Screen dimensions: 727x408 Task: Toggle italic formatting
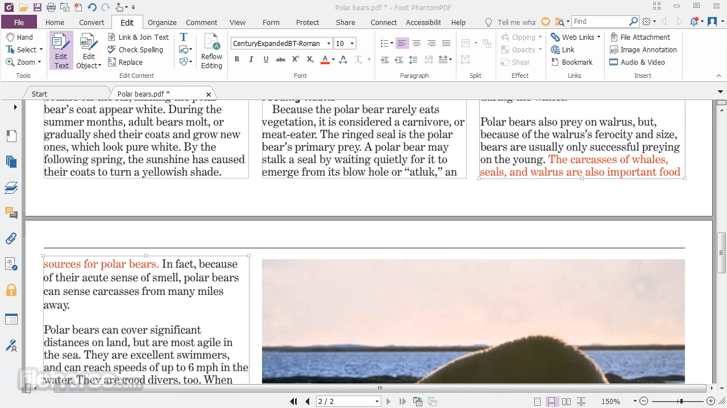[251, 59]
